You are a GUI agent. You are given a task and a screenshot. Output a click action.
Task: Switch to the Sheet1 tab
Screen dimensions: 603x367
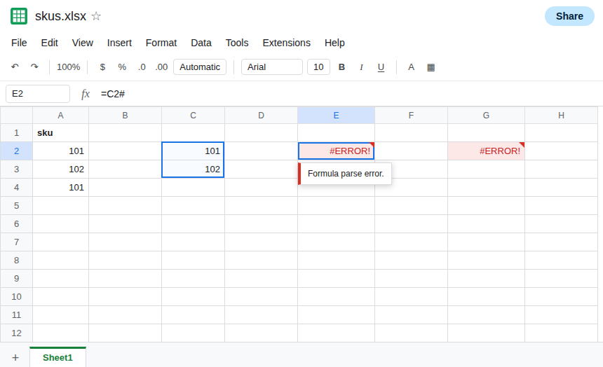click(x=57, y=357)
